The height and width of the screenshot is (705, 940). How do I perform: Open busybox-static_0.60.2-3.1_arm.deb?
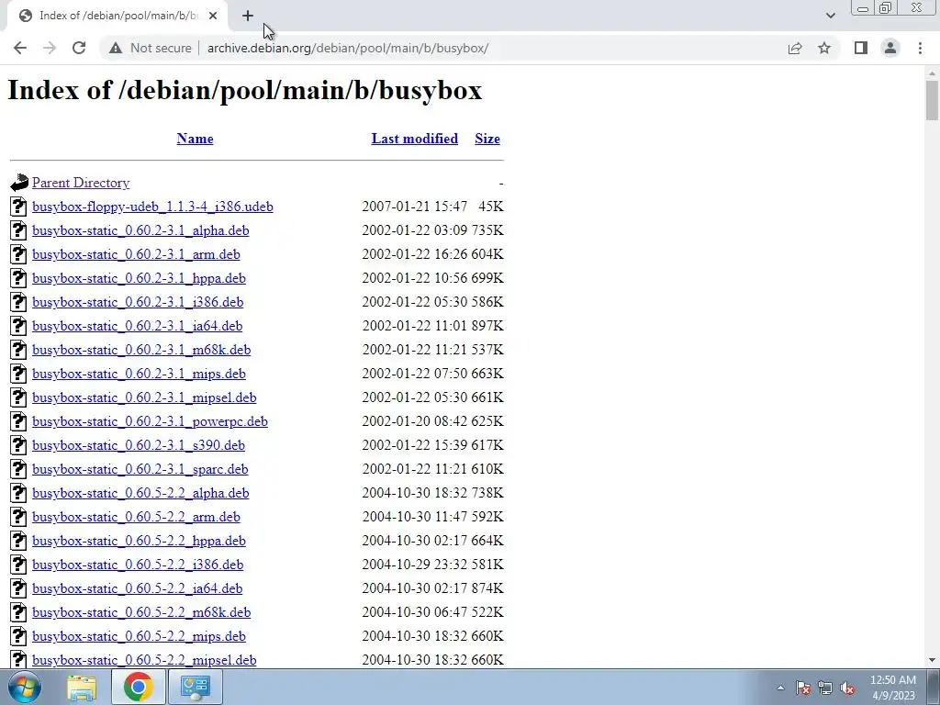click(136, 254)
